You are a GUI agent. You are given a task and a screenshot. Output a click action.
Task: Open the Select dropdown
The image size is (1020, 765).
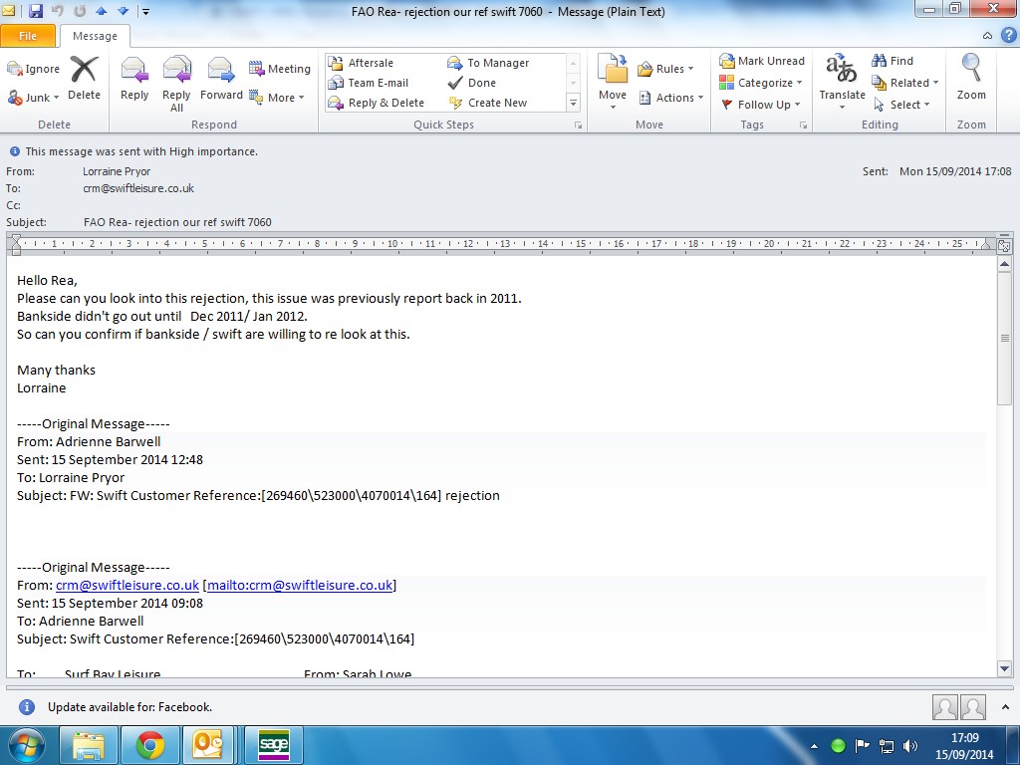[900, 104]
